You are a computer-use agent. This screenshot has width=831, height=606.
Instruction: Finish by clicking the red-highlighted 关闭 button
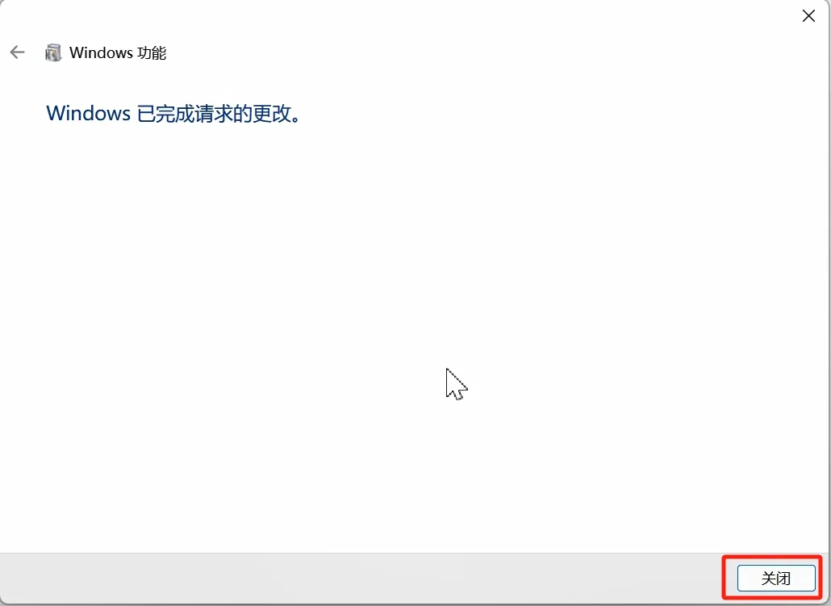click(776, 578)
